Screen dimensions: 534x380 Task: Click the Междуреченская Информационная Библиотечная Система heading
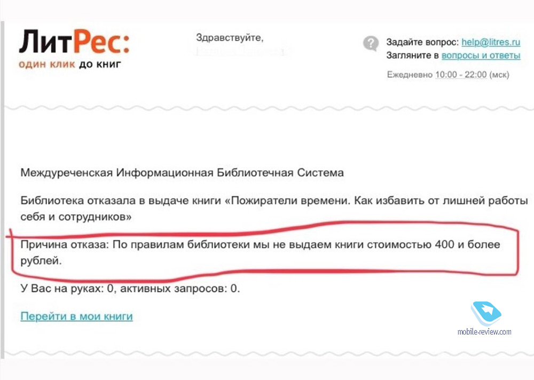click(x=182, y=173)
